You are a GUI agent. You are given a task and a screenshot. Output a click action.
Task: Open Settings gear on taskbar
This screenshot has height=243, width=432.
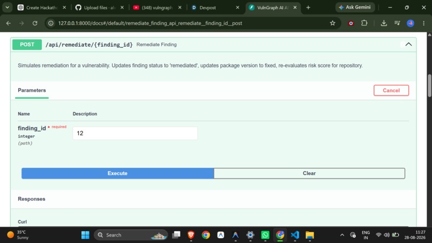click(x=250, y=235)
